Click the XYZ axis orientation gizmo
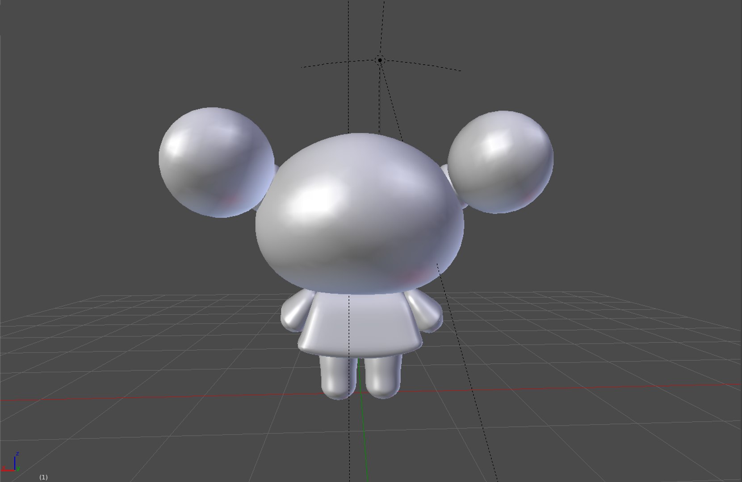This screenshot has height=482, width=742. point(11,463)
